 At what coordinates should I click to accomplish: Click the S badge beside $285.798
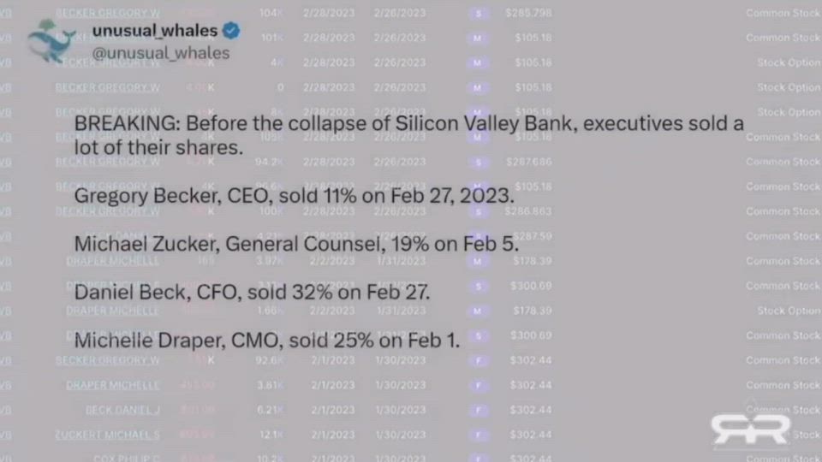[479, 14]
